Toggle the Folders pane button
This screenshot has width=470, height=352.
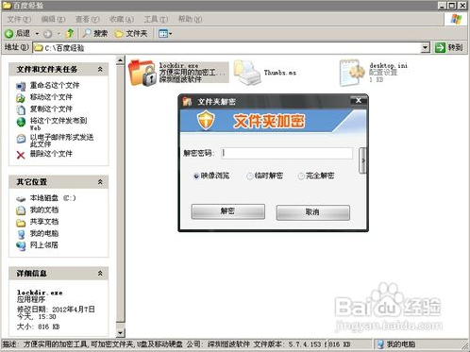click(130, 33)
